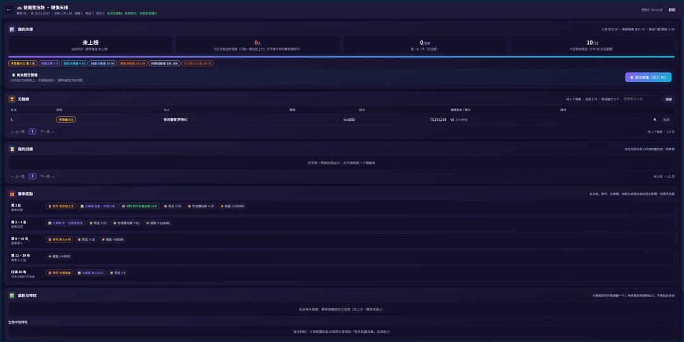Click the 0人 challengeable mirrors card
The height and width of the screenshot is (342, 684).
coord(258,45)
